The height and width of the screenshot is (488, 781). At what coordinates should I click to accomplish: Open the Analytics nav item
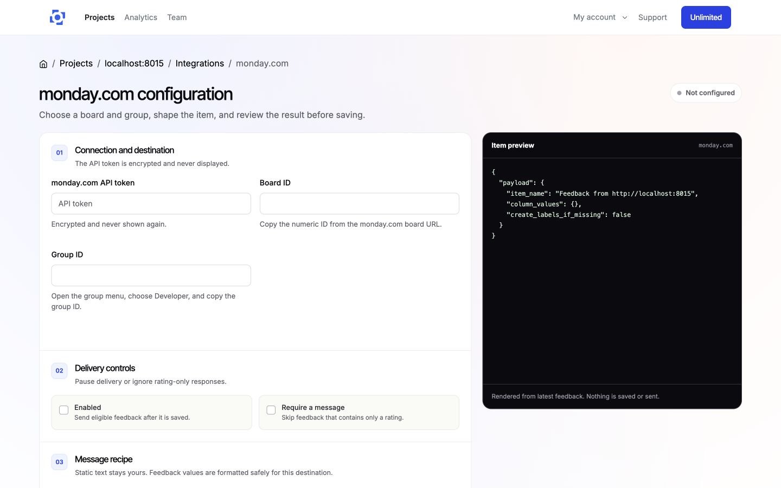[140, 17]
